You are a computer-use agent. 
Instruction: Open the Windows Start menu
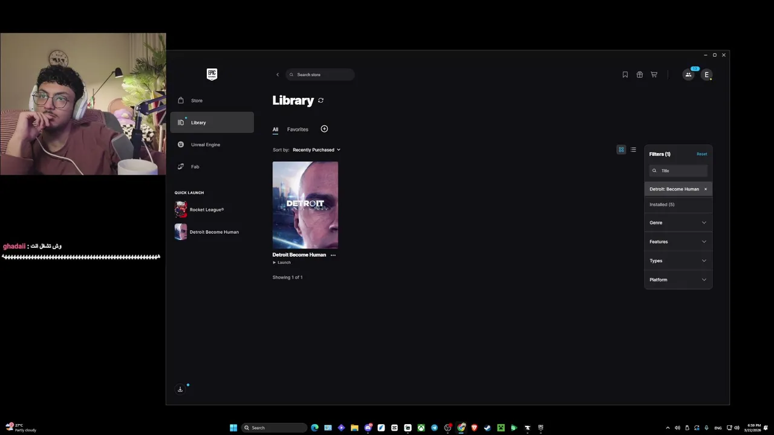233,428
